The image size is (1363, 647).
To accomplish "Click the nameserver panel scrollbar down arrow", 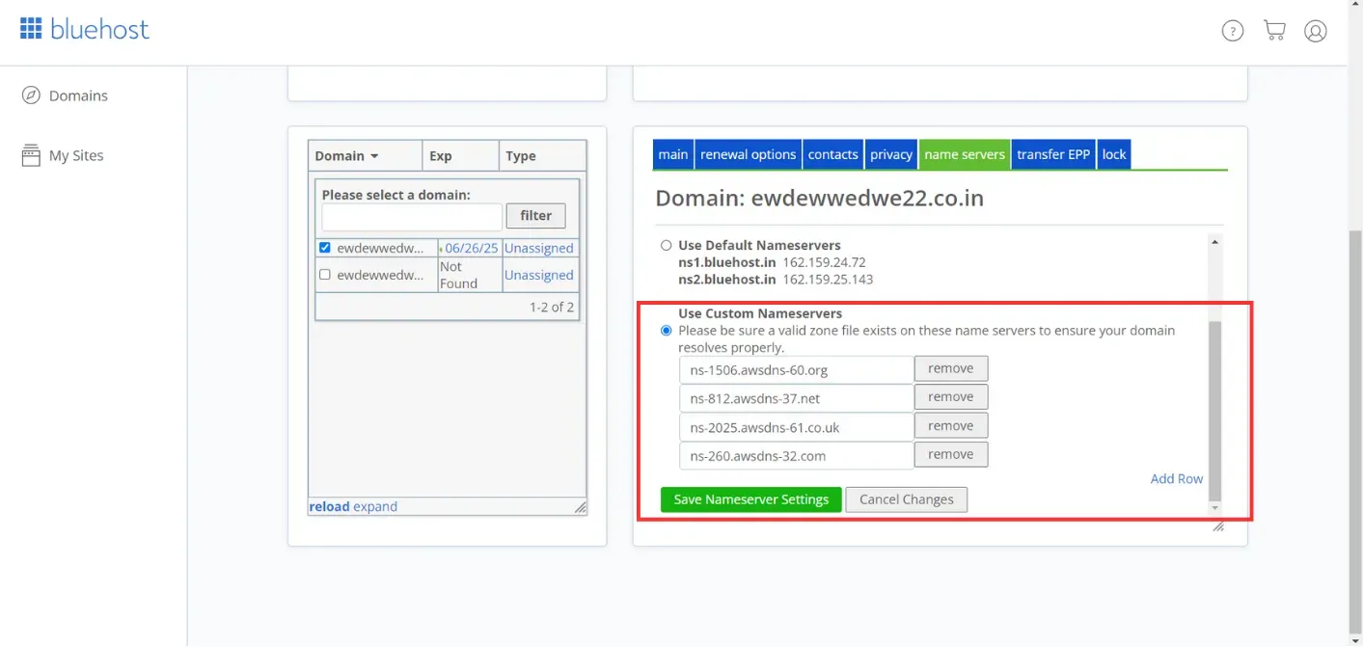I will point(1214,508).
